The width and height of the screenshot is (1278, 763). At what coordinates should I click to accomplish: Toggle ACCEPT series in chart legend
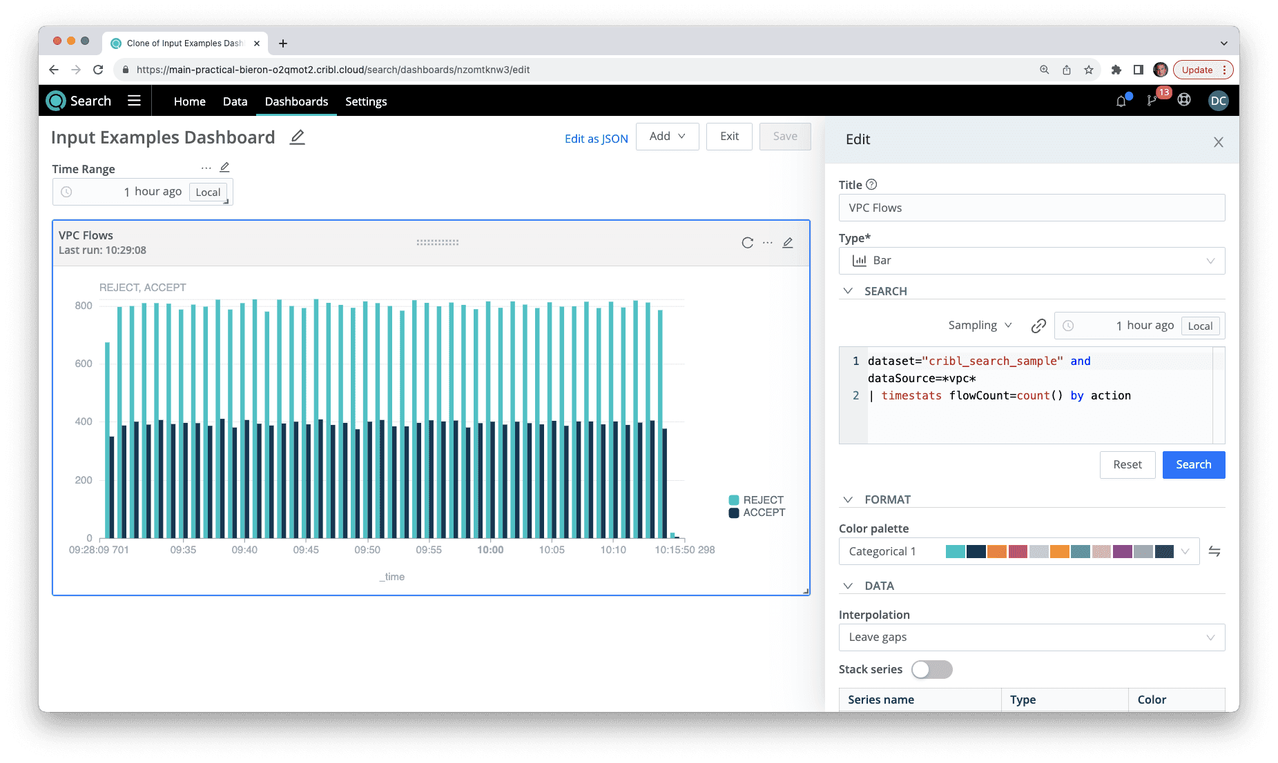[757, 513]
